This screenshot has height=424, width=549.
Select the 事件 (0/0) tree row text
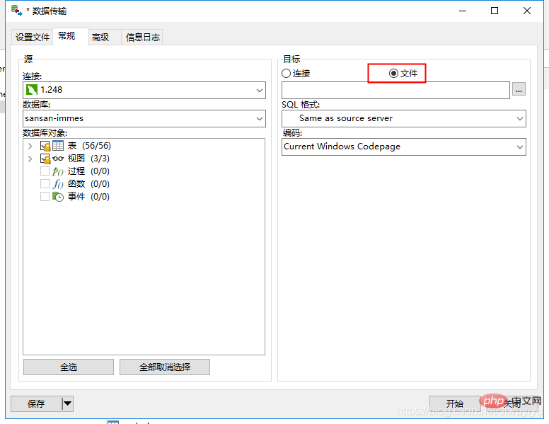pos(88,196)
